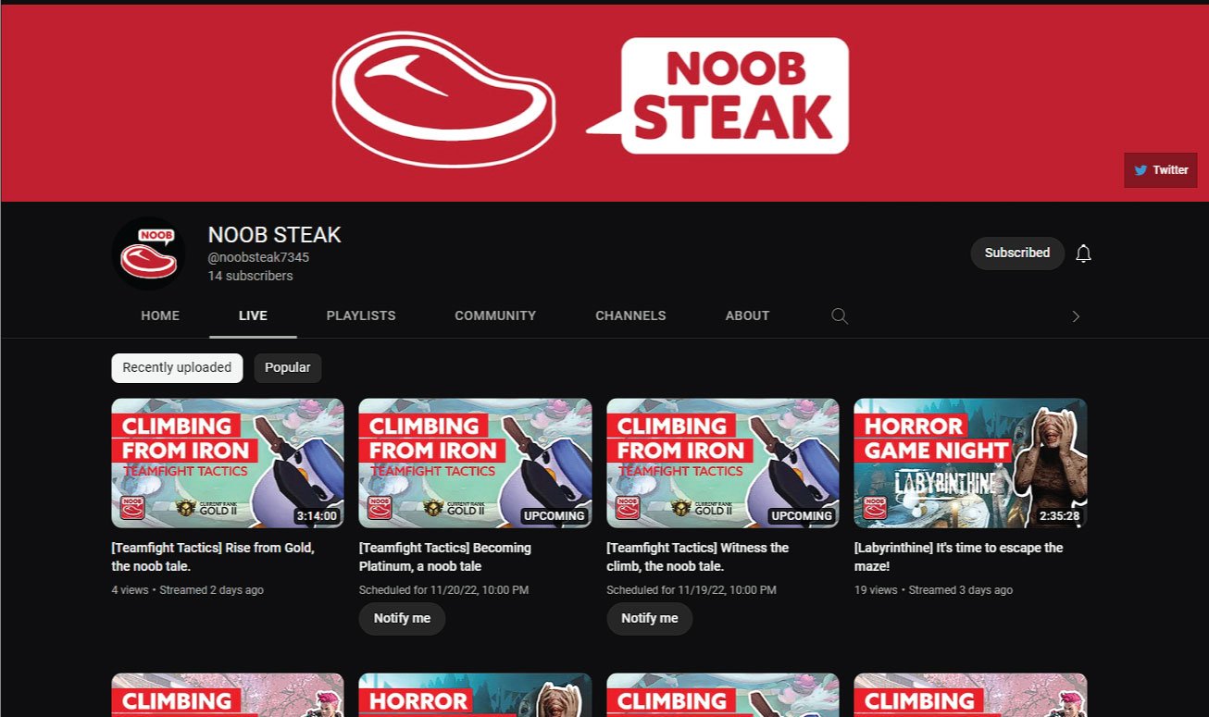
Task: Select the Popular filter chip
Action: coord(288,367)
